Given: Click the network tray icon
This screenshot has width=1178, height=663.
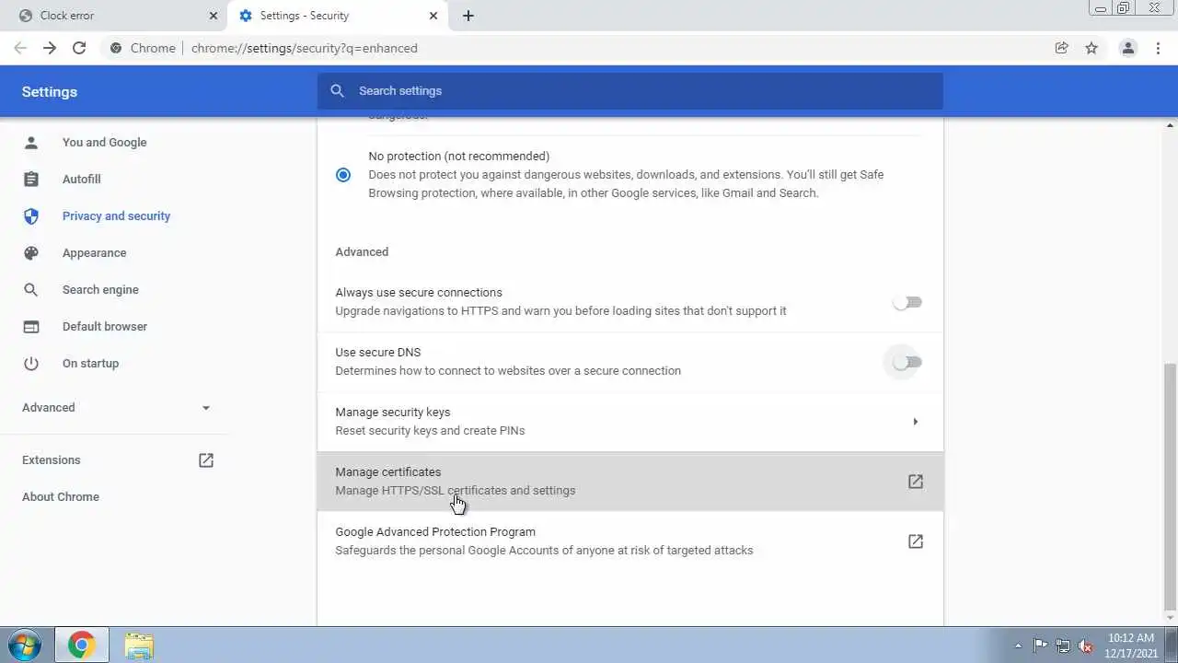Looking at the screenshot, I should click(1063, 646).
